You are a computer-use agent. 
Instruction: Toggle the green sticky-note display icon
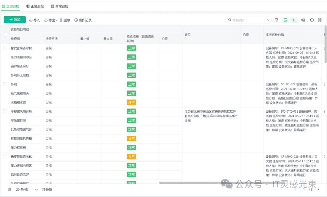286,20
